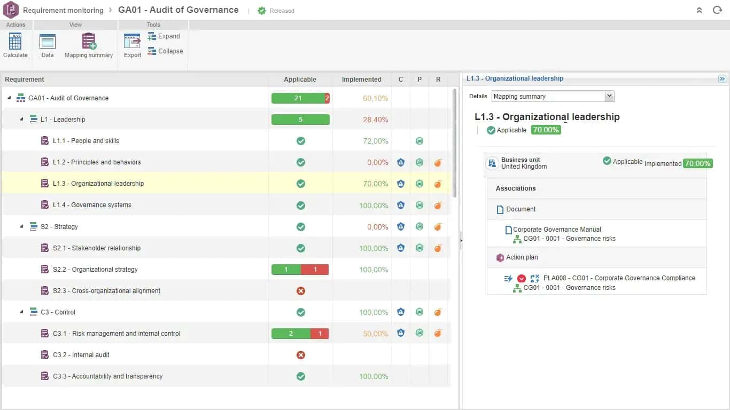The width and height of the screenshot is (730, 410).
Task: Click the risk bomb icon for L1.2
Action: [x=438, y=162]
